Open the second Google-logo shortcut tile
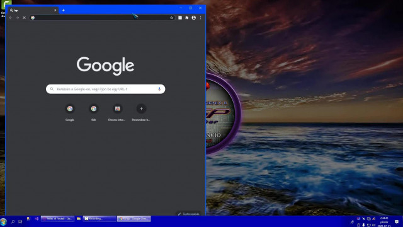 tap(94, 112)
